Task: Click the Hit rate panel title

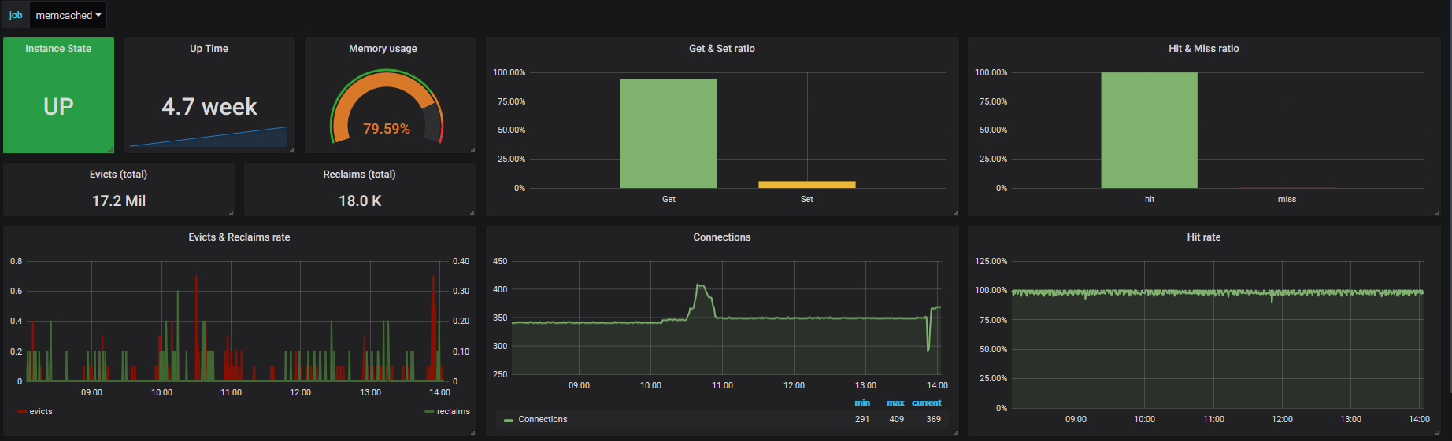Action: coord(1203,237)
